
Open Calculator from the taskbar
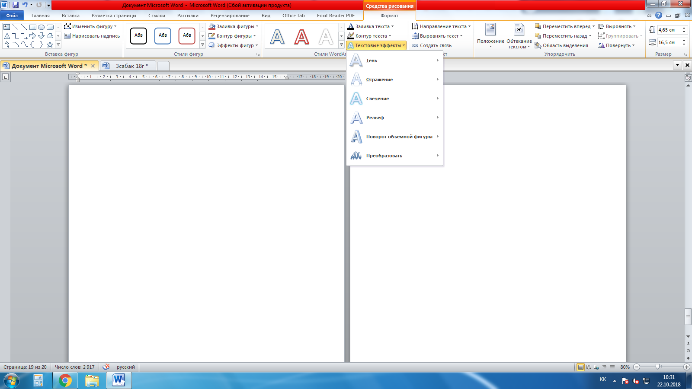[x=38, y=380]
